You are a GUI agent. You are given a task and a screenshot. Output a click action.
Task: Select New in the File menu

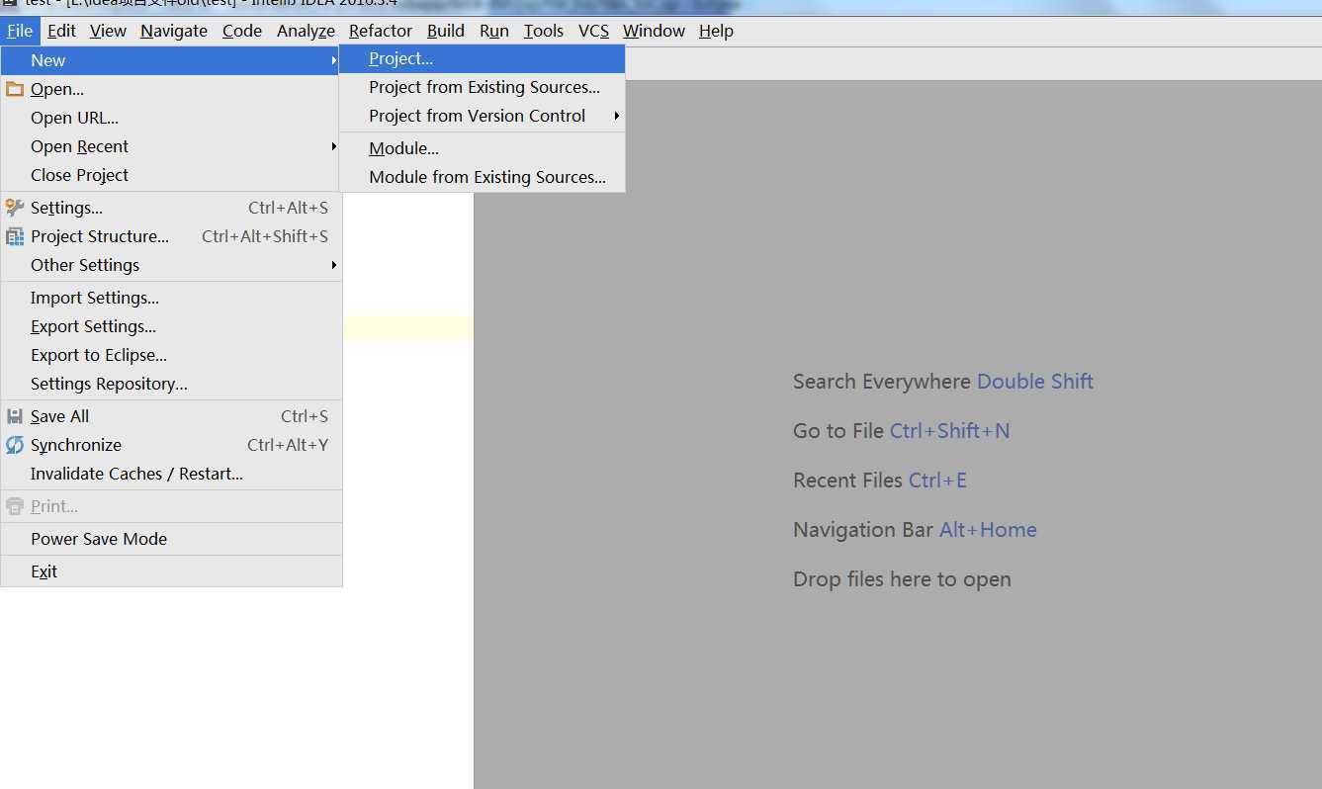coord(171,60)
